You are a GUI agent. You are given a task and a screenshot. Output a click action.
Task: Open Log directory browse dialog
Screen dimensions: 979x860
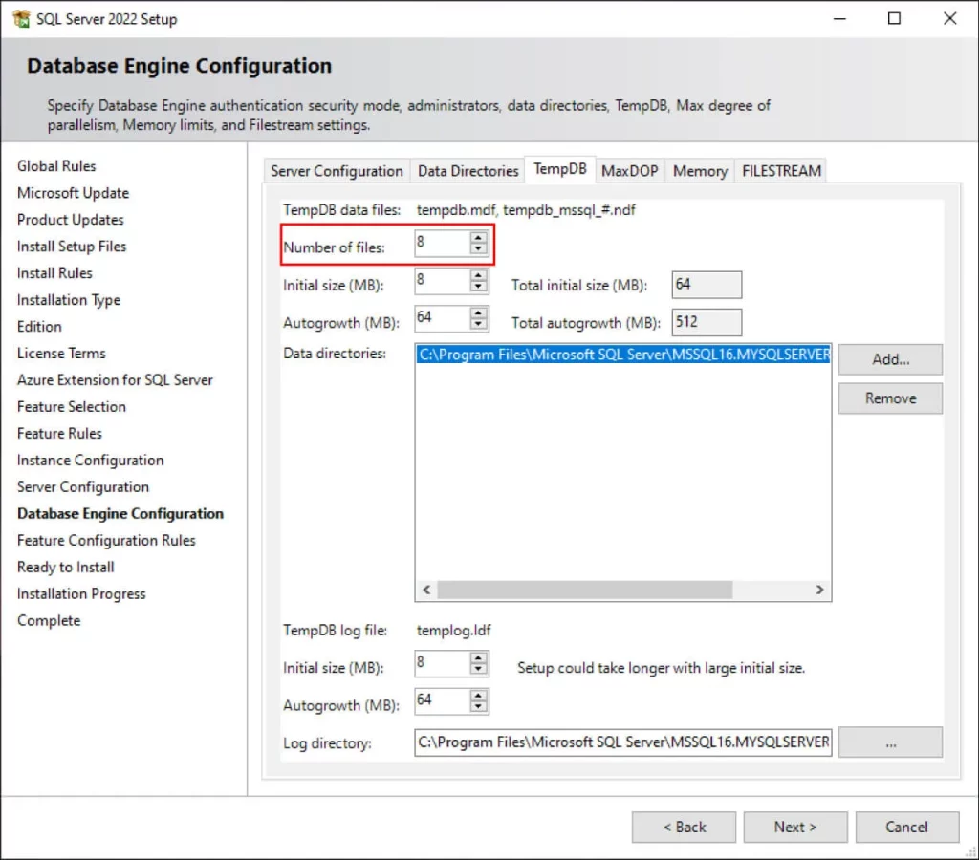[889, 742]
